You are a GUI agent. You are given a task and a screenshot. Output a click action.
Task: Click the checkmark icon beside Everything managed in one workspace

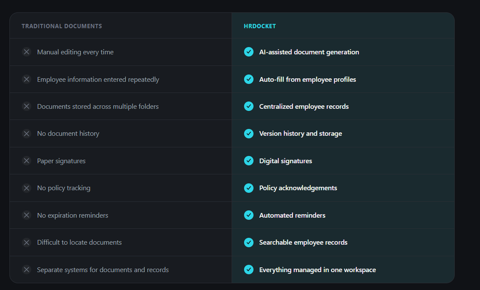coord(248,269)
